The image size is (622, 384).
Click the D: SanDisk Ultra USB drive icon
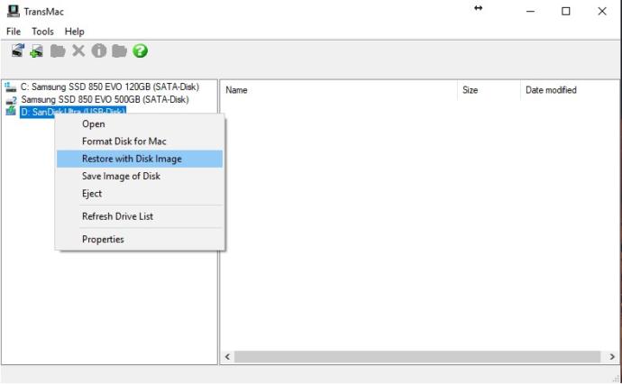(x=11, y=111)
